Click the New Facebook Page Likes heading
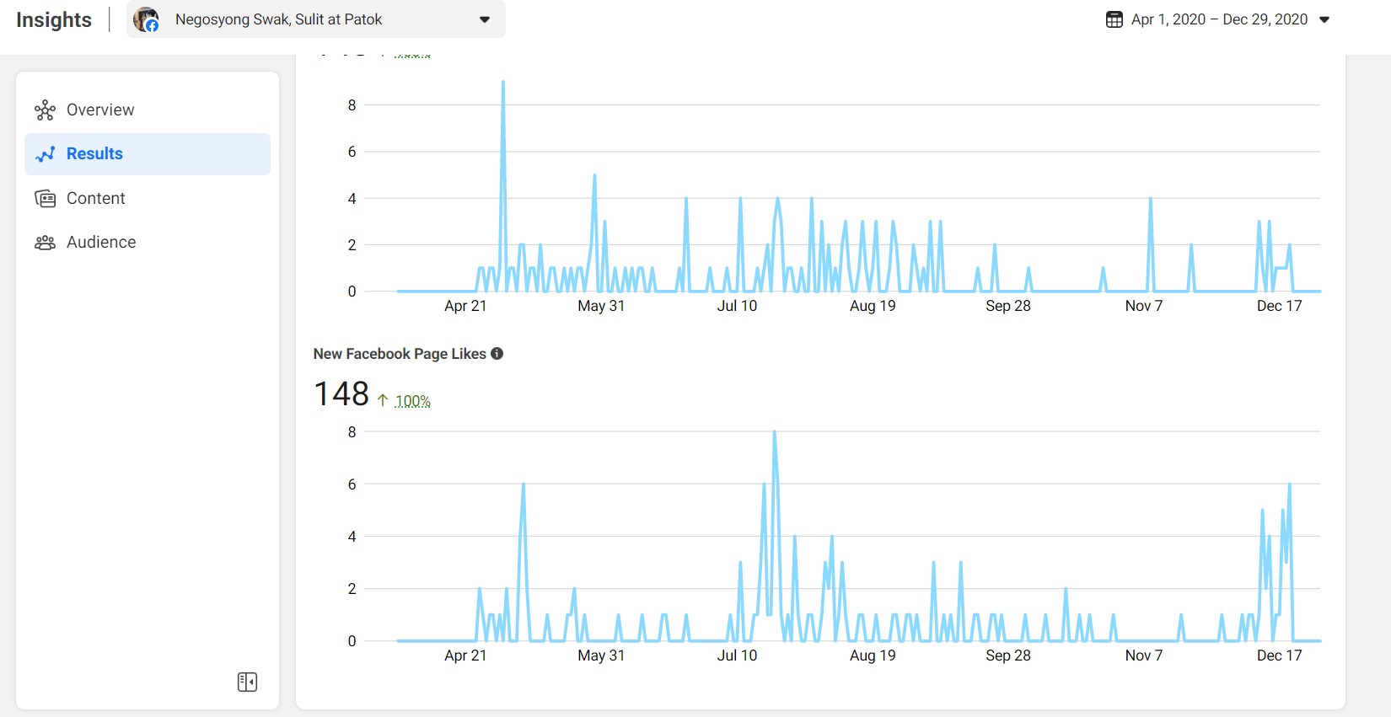Screen dimensions: 1391x717 point(400,354)
